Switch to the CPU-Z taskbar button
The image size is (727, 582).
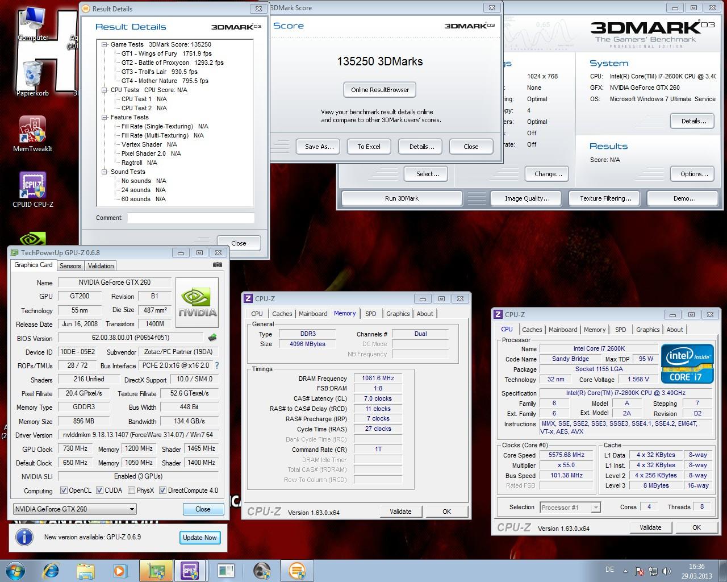190,571
